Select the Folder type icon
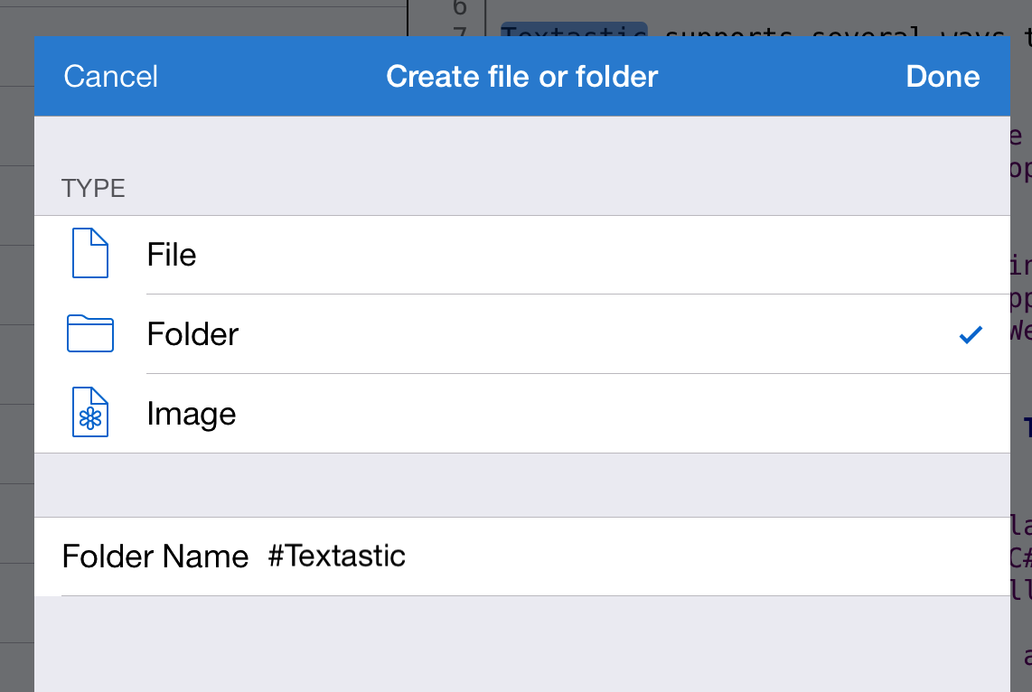 pyautogui.click(x=90, y=333)
